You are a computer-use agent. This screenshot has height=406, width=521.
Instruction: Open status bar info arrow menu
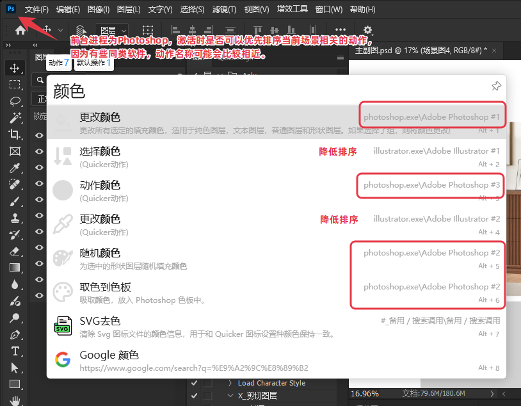pyautogui.click(x=492, y=394)
